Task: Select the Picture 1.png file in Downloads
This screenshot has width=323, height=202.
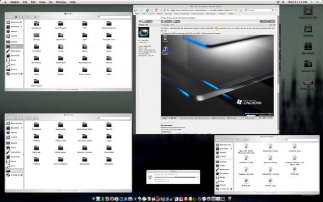Action: (270, 181)
